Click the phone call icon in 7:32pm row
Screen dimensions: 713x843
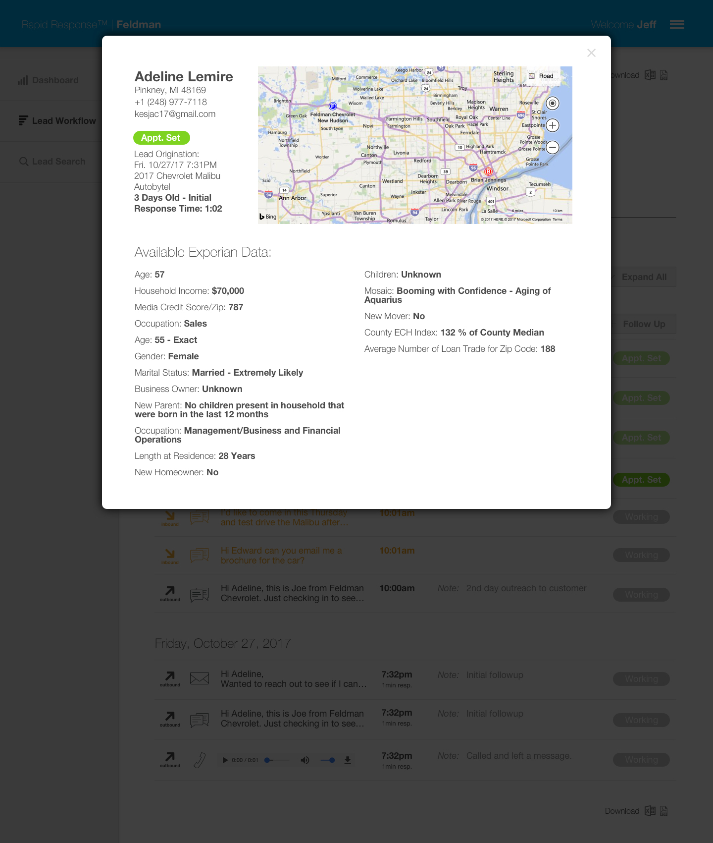(x=200, y=760)
